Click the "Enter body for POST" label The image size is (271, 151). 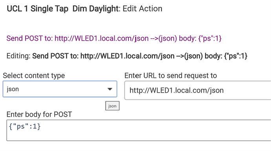coord(39,115)
